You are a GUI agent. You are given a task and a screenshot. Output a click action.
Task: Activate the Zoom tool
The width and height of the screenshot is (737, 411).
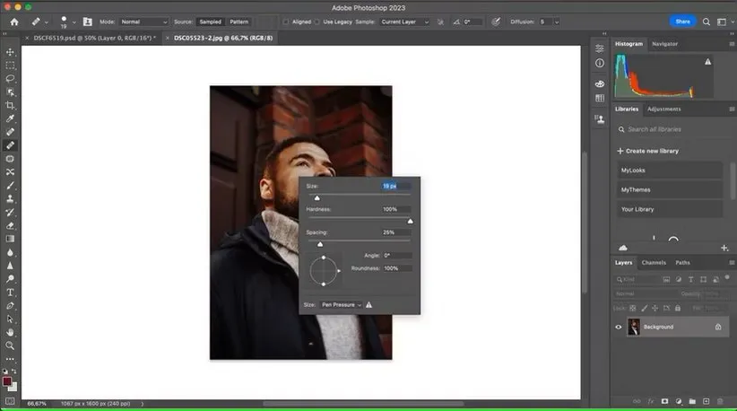(x=11, y=345)
